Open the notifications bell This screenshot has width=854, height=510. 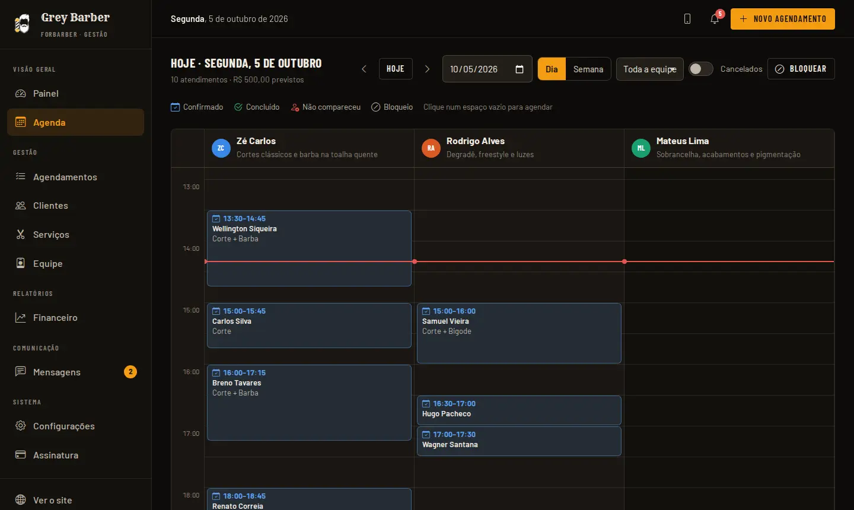pos(715,19)
